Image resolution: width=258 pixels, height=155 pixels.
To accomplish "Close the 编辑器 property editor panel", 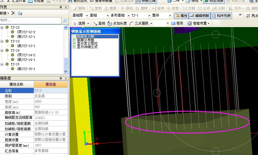I will pos(66,78).
